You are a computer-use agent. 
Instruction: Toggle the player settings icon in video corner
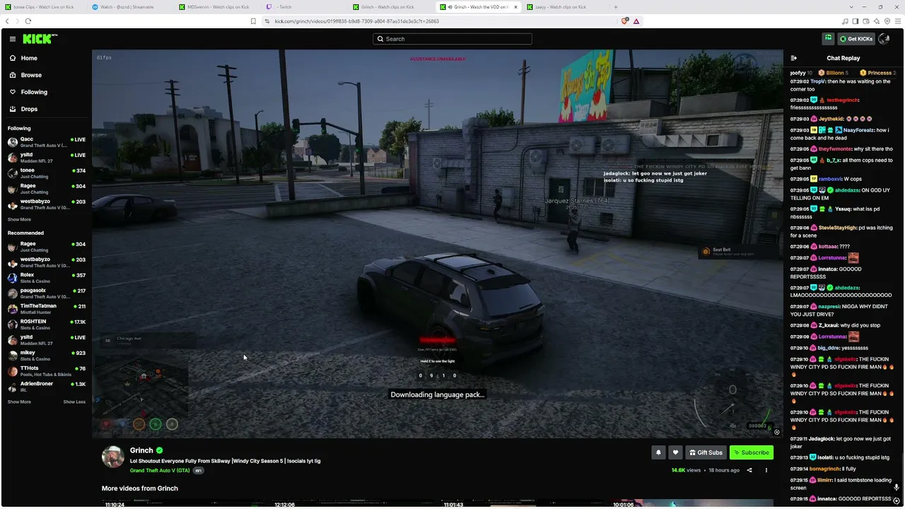(776, 432)
